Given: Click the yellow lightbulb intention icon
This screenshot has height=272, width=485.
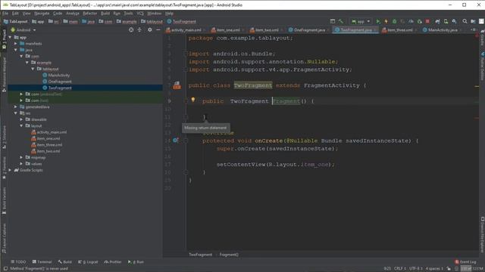Looking at the screenshot, I should pos(193,100).
